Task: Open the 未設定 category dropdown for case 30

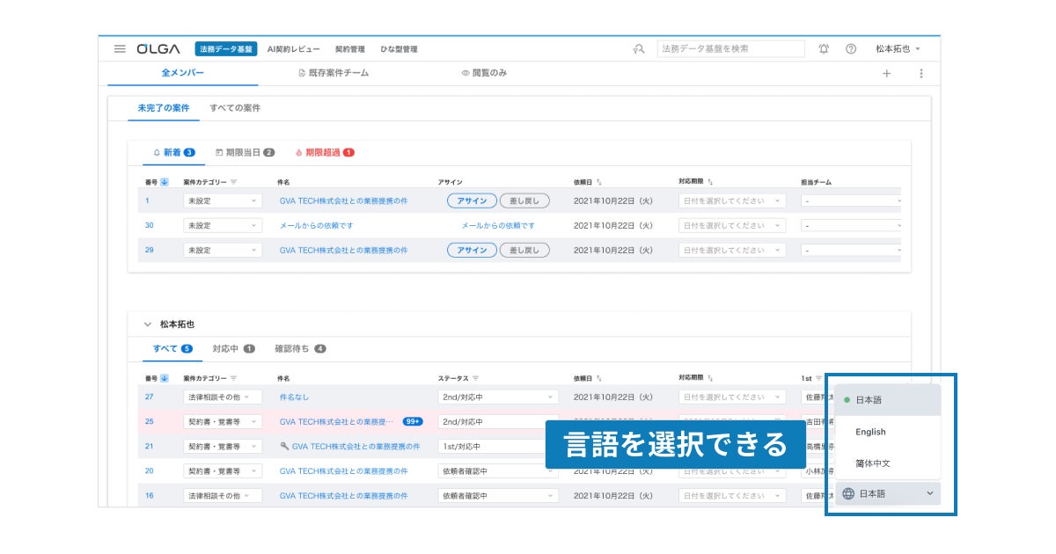Action: 223,225
